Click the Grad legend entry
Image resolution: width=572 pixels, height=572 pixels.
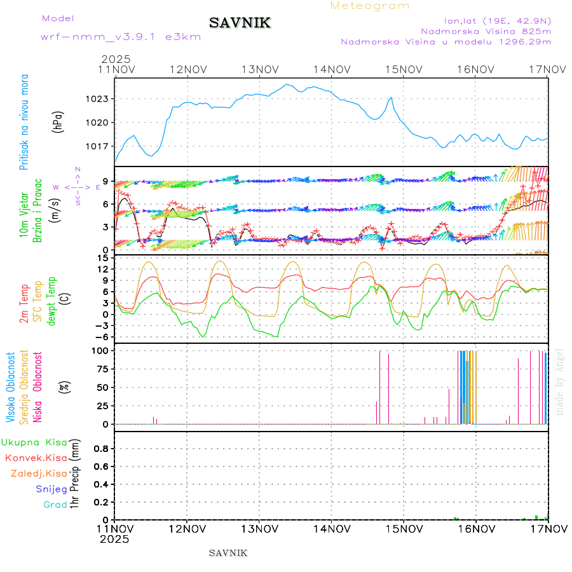tap(55, 505)
